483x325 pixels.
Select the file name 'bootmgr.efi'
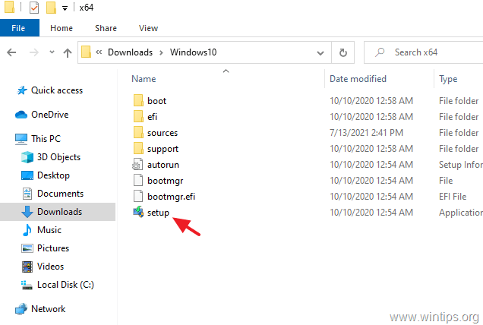(171, 197)
